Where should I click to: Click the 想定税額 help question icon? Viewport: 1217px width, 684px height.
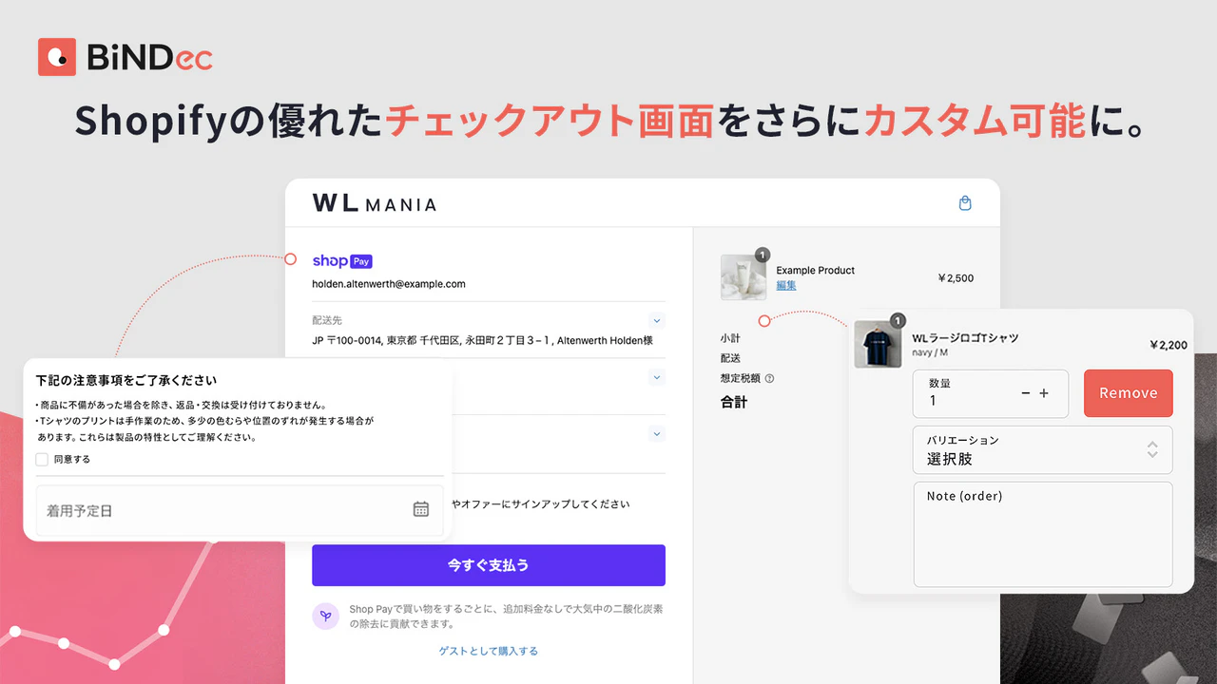[769, 378]
